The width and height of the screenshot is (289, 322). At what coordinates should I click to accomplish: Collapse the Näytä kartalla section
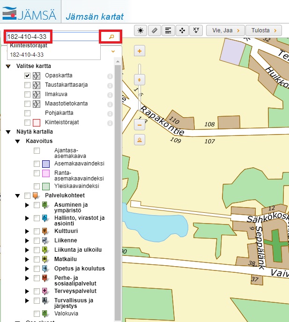click(x=8, y=132)
